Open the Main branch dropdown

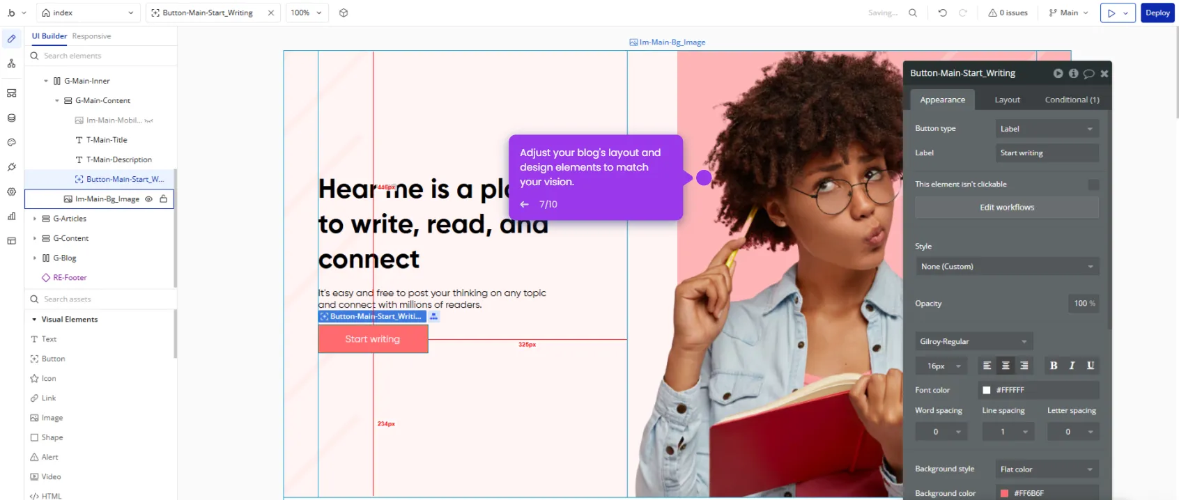(x=1069, y=13)
